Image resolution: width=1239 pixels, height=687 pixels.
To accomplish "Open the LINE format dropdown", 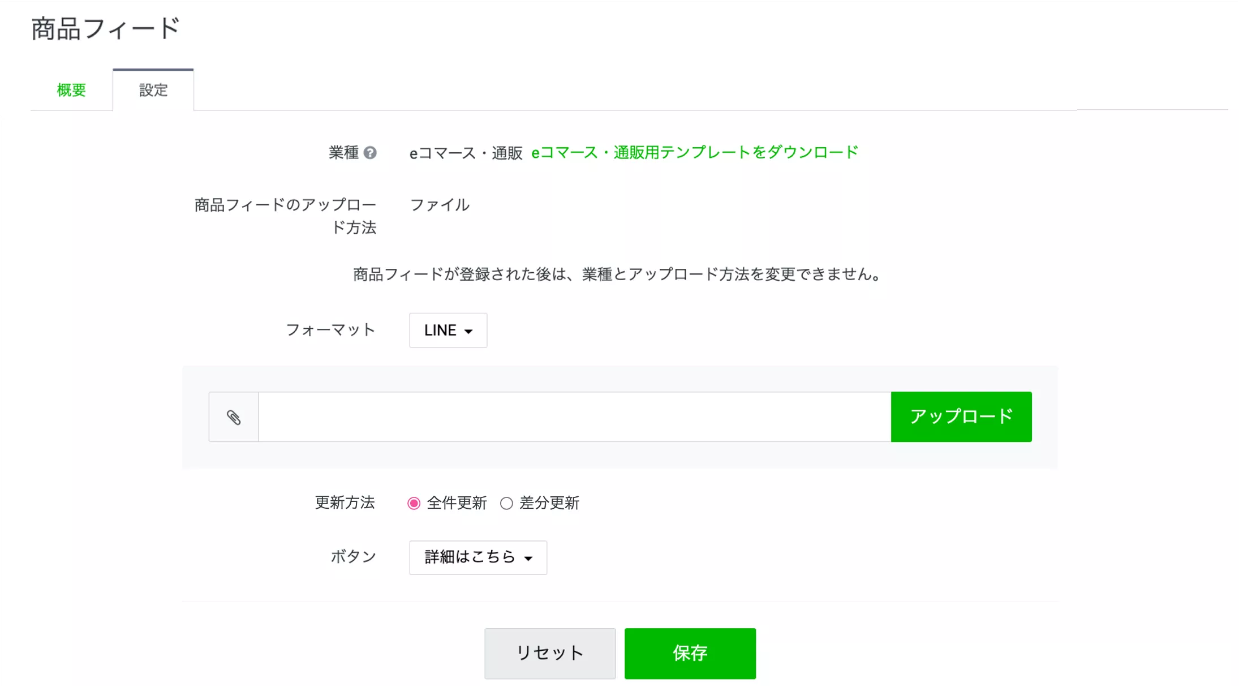I will coord(448,330).
